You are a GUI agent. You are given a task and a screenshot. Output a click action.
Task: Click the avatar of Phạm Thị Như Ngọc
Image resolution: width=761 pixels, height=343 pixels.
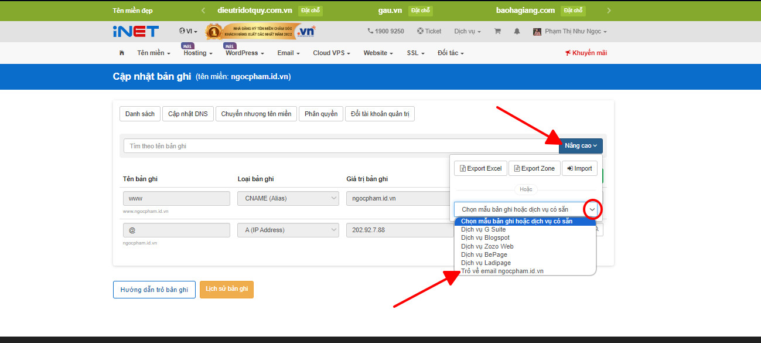(537, 31)
